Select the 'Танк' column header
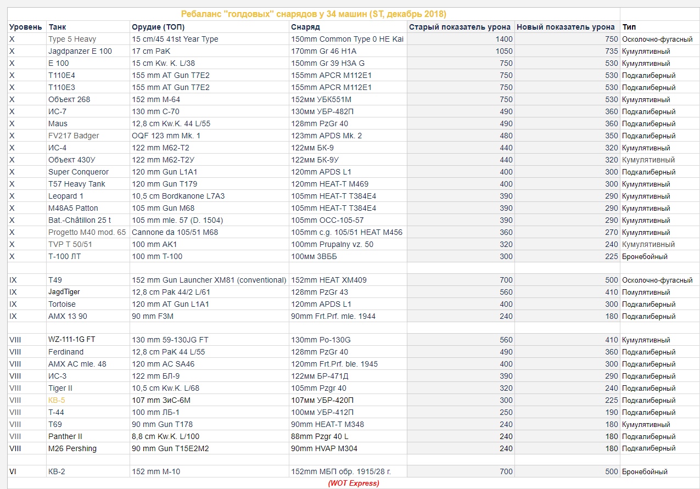700x489 pixels. 58,27
